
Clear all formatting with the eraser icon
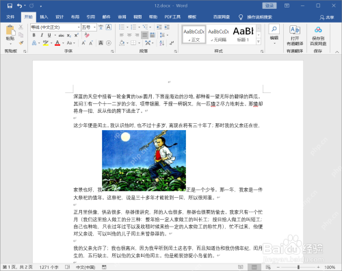pos(87,35)
